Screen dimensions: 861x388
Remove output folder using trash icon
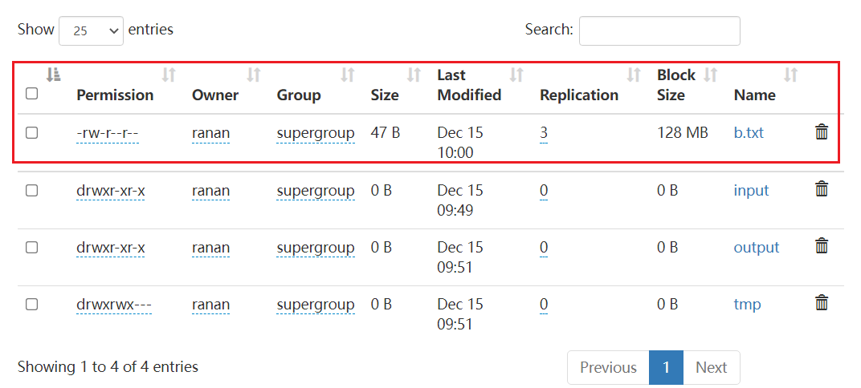pos(822,246)
